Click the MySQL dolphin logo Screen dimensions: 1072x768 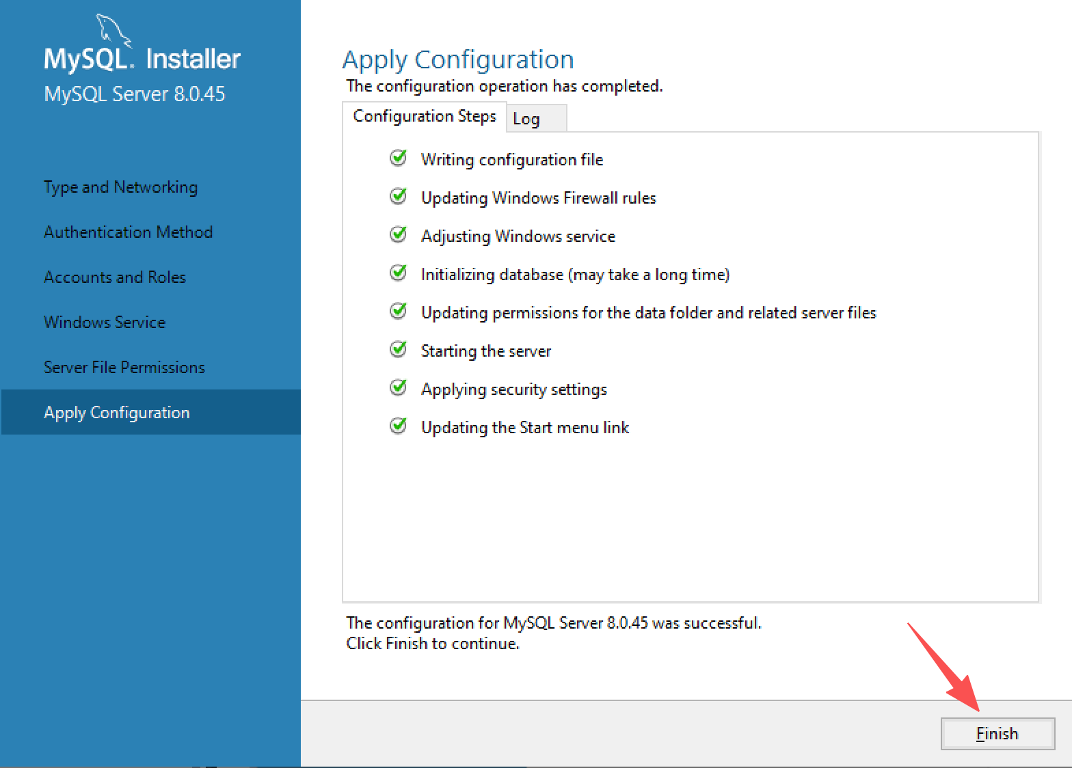click(x=113, y=30)
